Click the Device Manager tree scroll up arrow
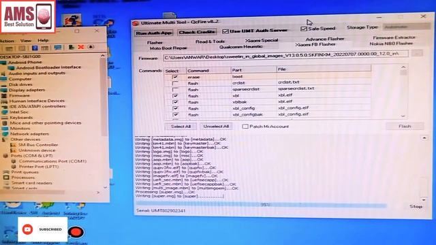 [103, 56]
